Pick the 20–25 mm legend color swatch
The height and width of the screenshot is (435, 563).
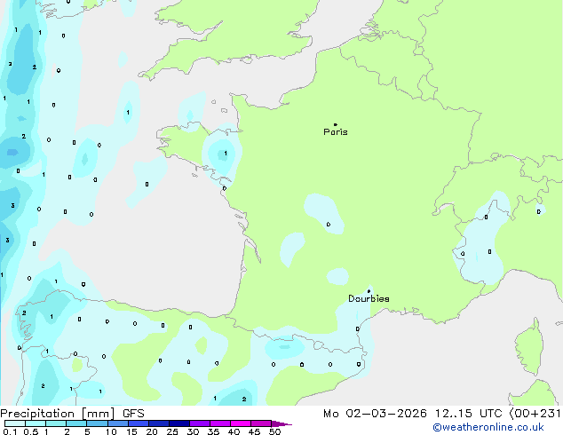(158, 423)
